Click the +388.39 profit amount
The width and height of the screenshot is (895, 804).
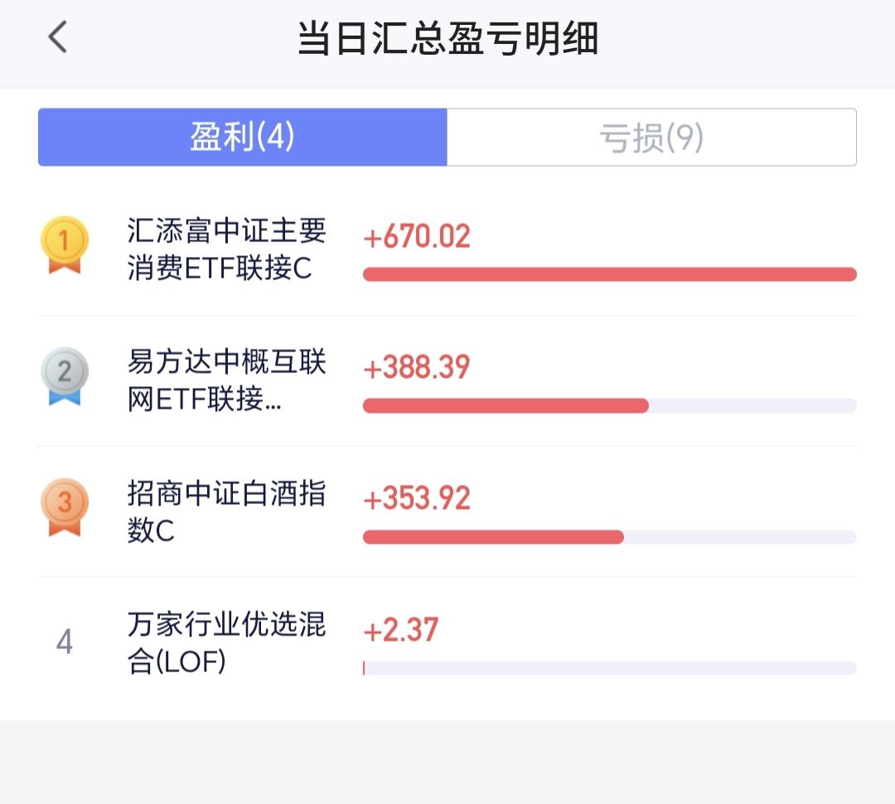pos(417,367)
